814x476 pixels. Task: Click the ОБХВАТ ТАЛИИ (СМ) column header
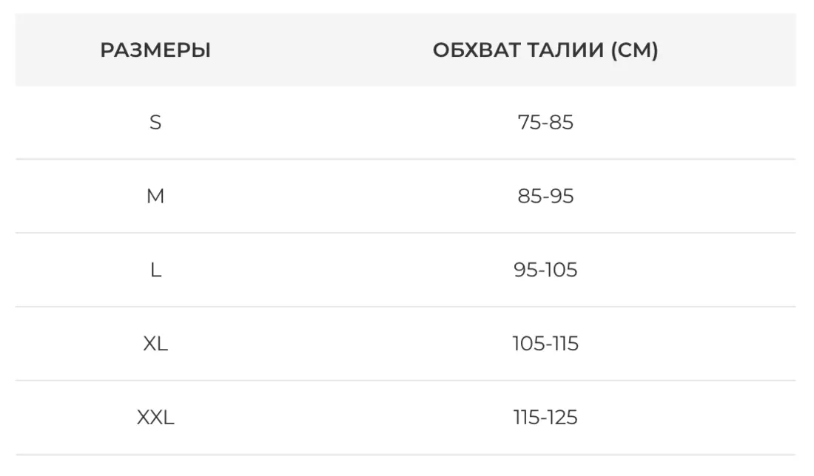[x=545, y=50]
